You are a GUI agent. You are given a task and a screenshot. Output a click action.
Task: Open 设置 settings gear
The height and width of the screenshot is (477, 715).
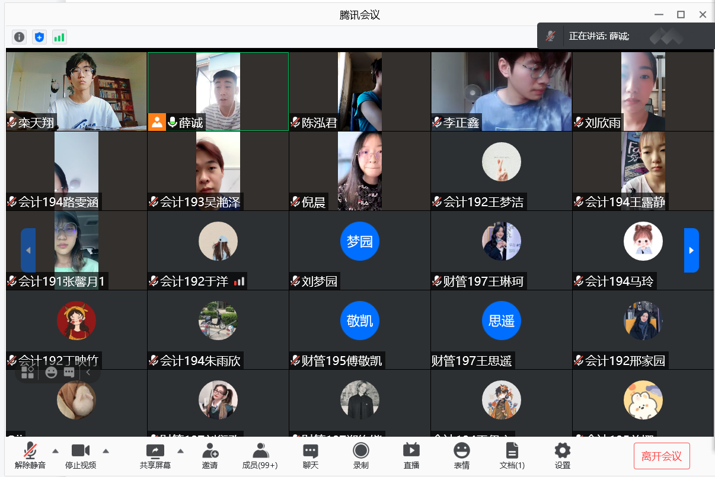point(563,456)
